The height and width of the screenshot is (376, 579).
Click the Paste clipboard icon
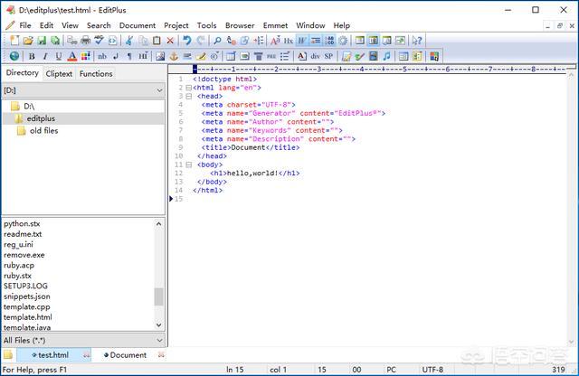coord(157,40)
